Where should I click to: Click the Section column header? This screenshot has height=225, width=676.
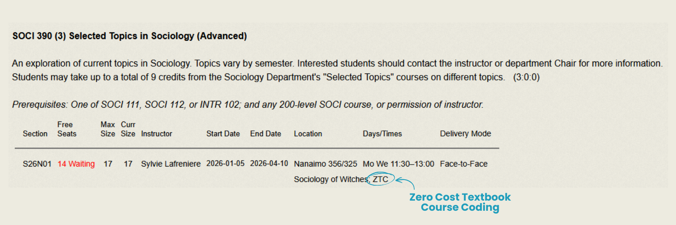tap(35, 134)
